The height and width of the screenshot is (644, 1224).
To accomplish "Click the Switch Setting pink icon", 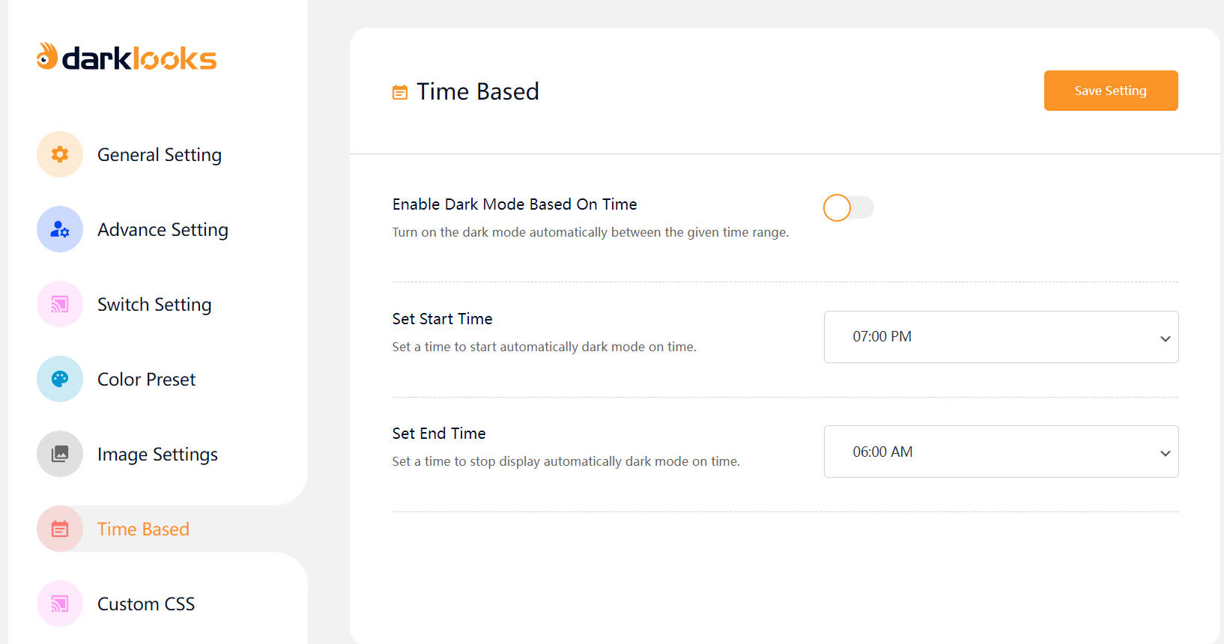I will [x=60, y=304].
